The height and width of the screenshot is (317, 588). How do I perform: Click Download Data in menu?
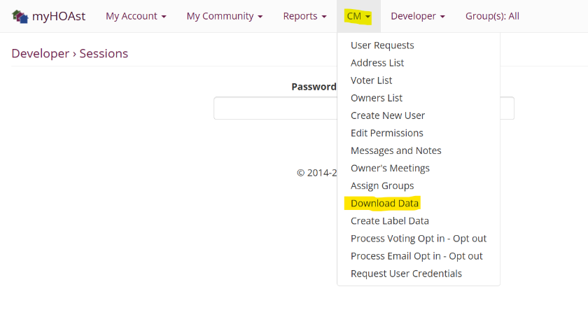[384, 204]
